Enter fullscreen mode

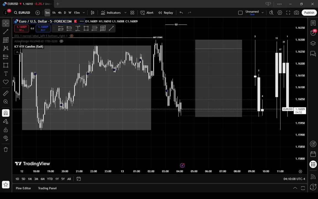[x=288, y=13]
